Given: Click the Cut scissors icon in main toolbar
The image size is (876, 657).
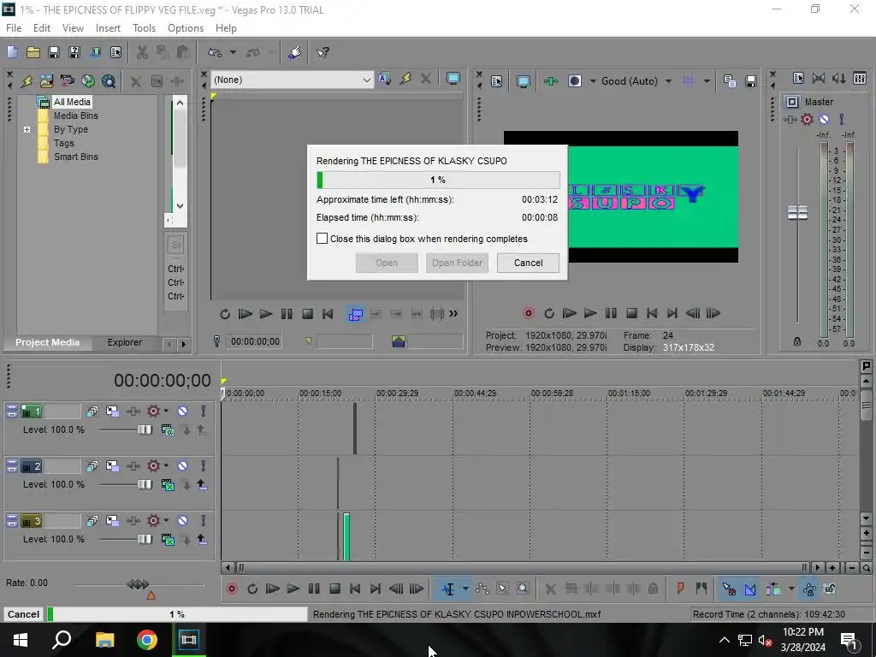Looking at the screenshot, I should pyautogui.click(x=143, y=52).
